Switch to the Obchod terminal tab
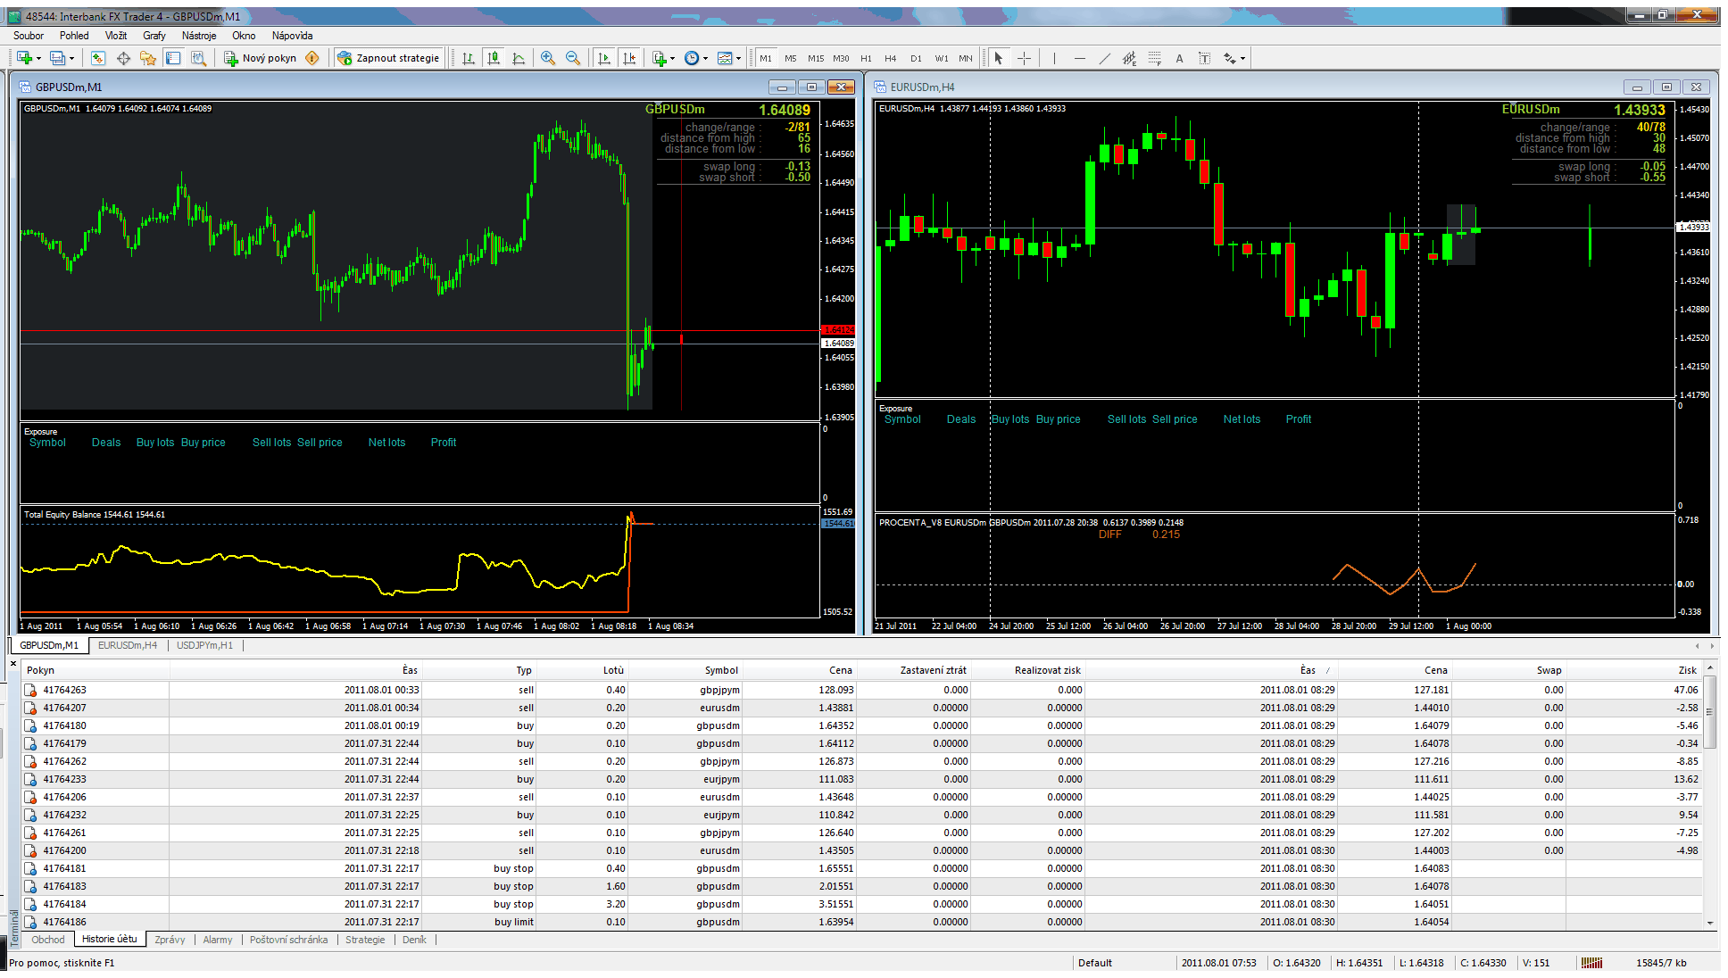 coord(48,940)
